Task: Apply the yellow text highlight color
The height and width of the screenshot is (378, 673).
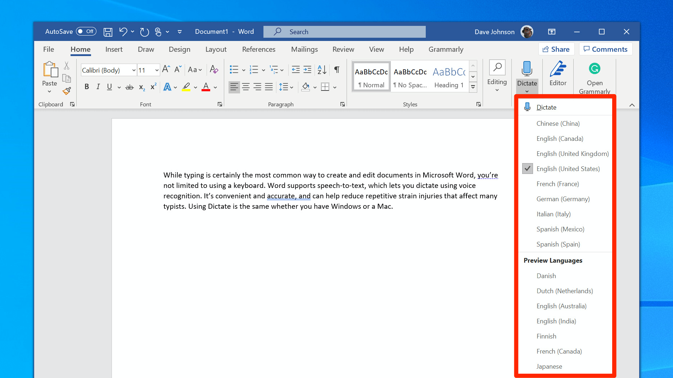Action: 186,87
